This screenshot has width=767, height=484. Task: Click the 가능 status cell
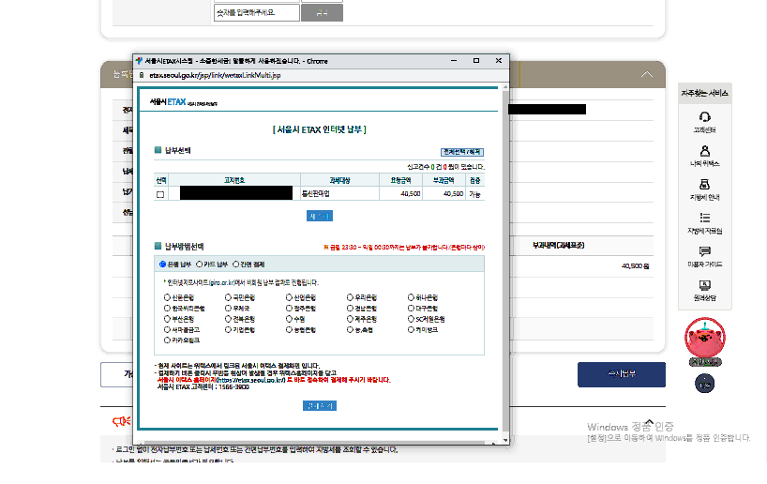point(474,194)
